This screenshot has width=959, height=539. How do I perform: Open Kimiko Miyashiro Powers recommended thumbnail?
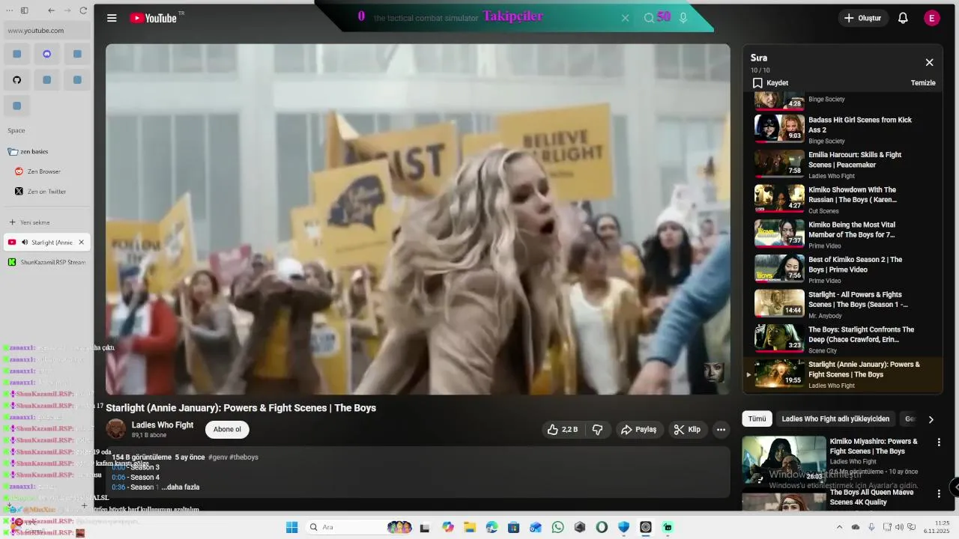784,460
